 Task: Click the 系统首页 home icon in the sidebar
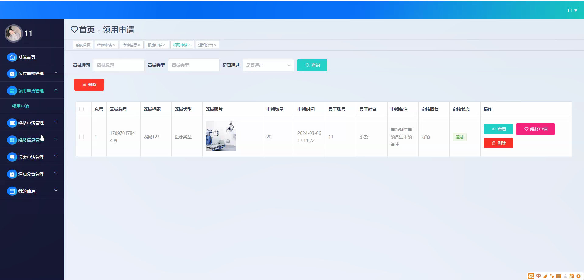(12, 57)
